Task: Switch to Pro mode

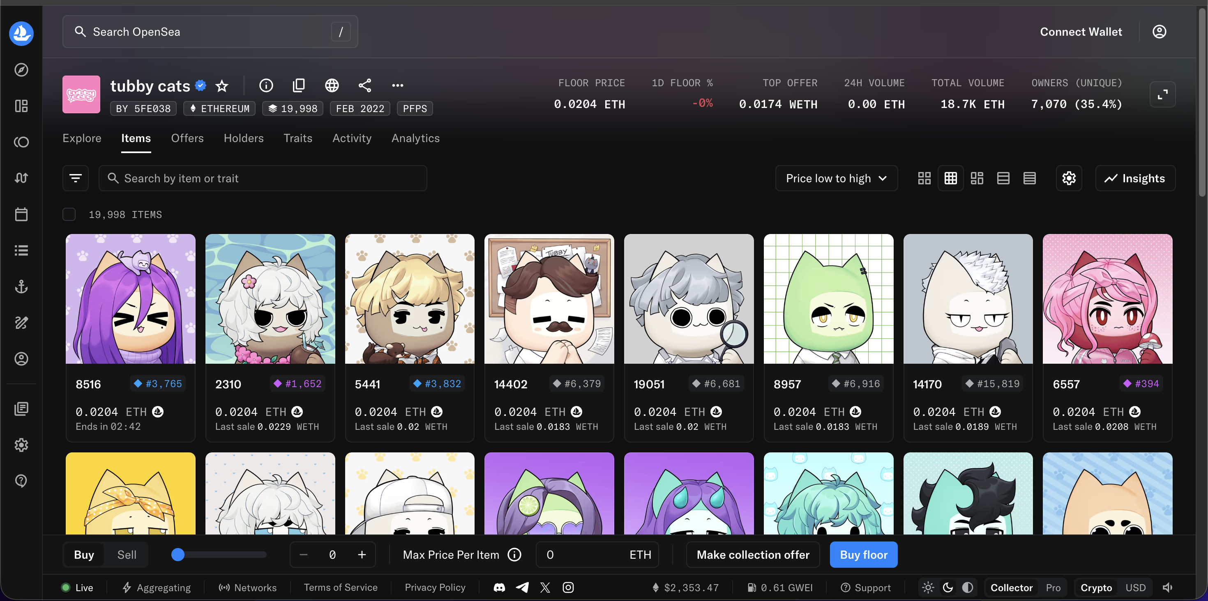Action: click(x=1053, y=587)
